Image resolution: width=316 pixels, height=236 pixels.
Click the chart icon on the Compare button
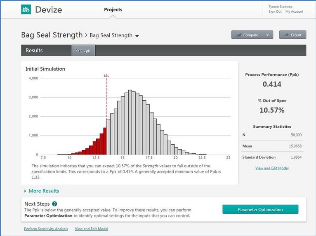tap(238, 35)
